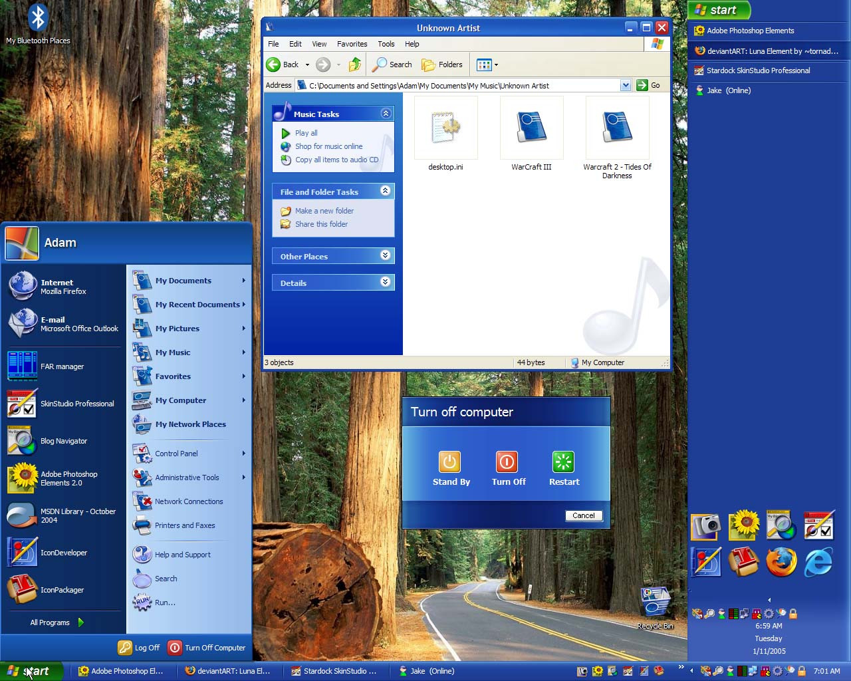
Task: Click Shop for music online
Action: (x=328, y=146)
